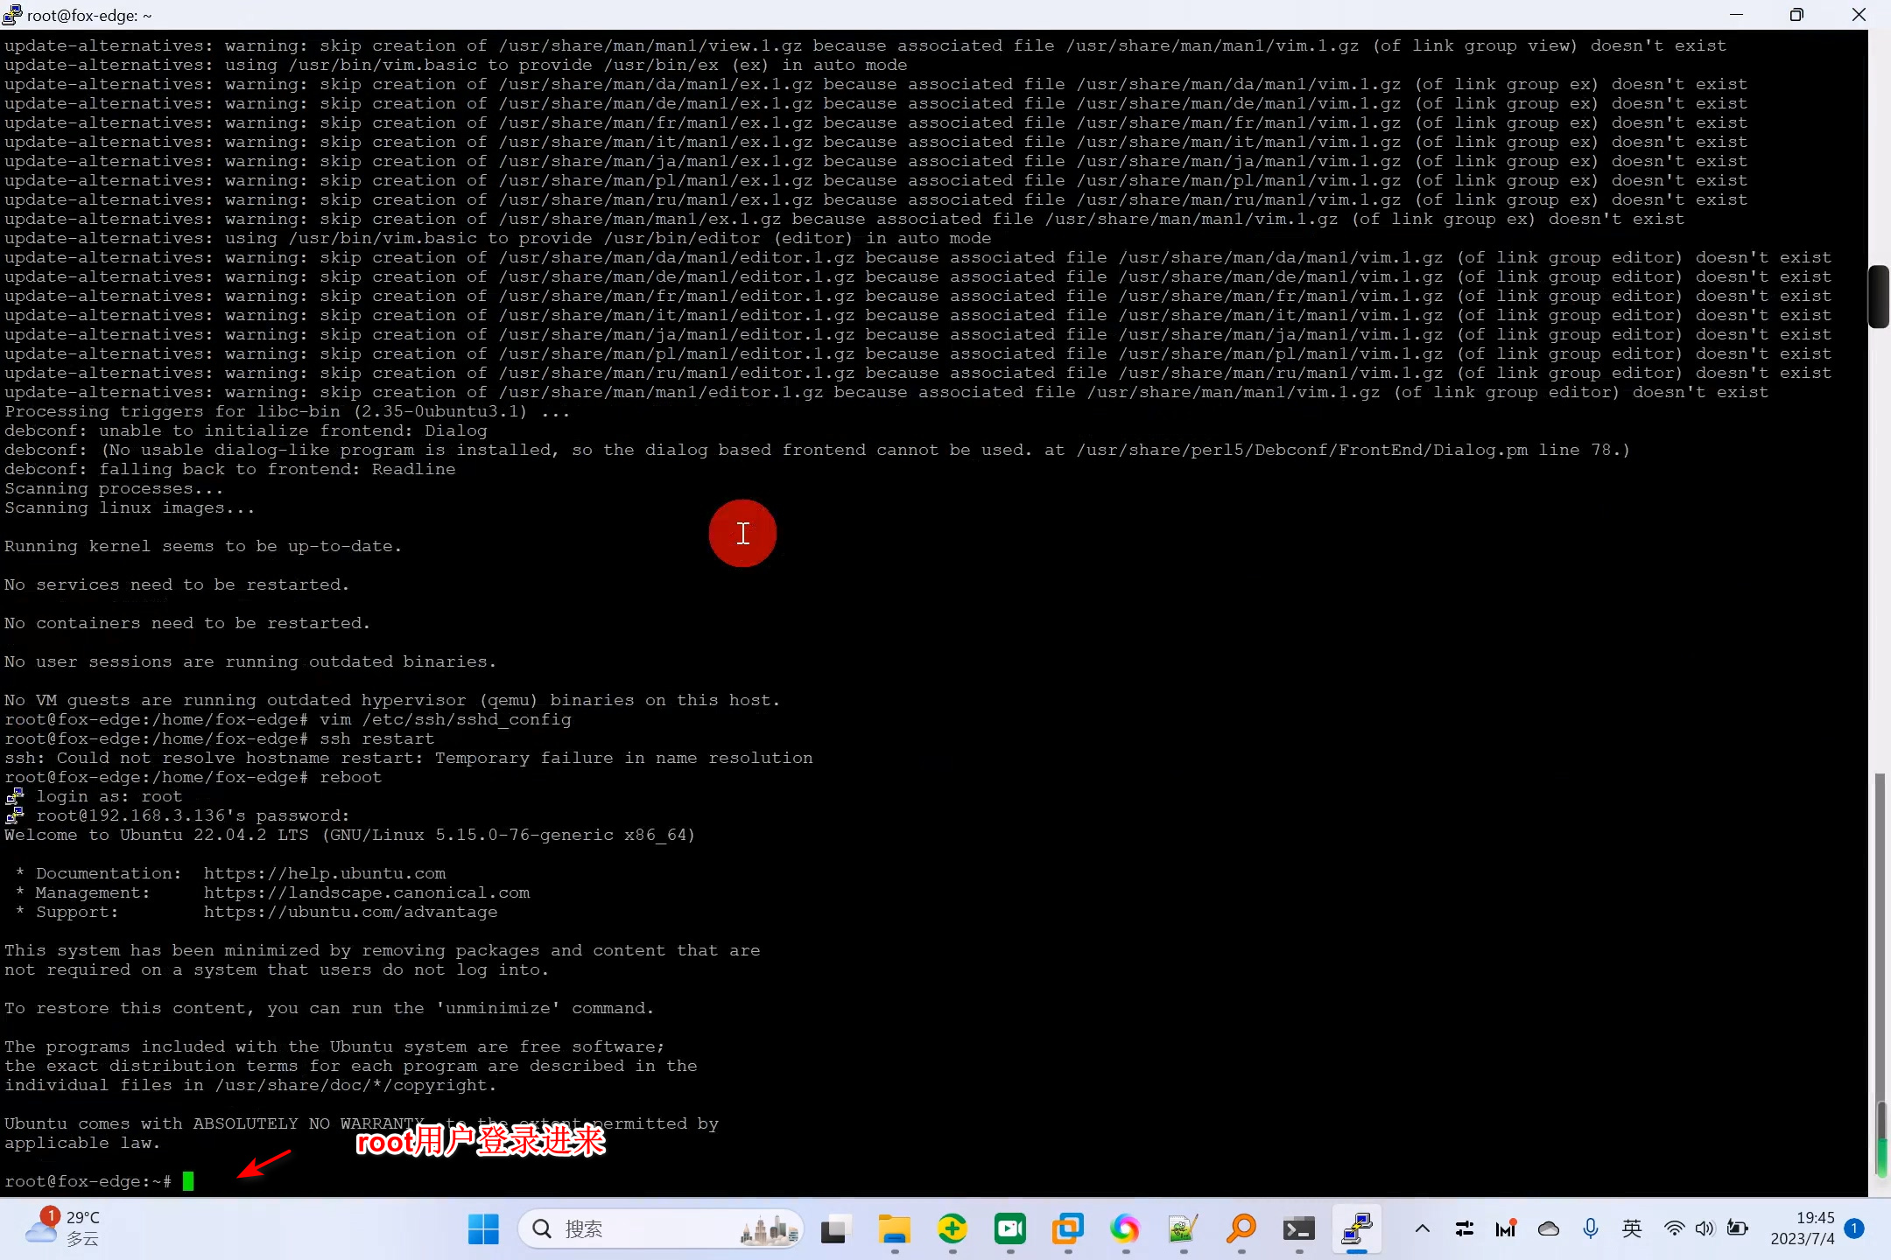The height and width of the screenshot is (1260, 1891).
Task: Open the battery status tray icon
Action: pyautogui.click(x=1737, y=1229)
